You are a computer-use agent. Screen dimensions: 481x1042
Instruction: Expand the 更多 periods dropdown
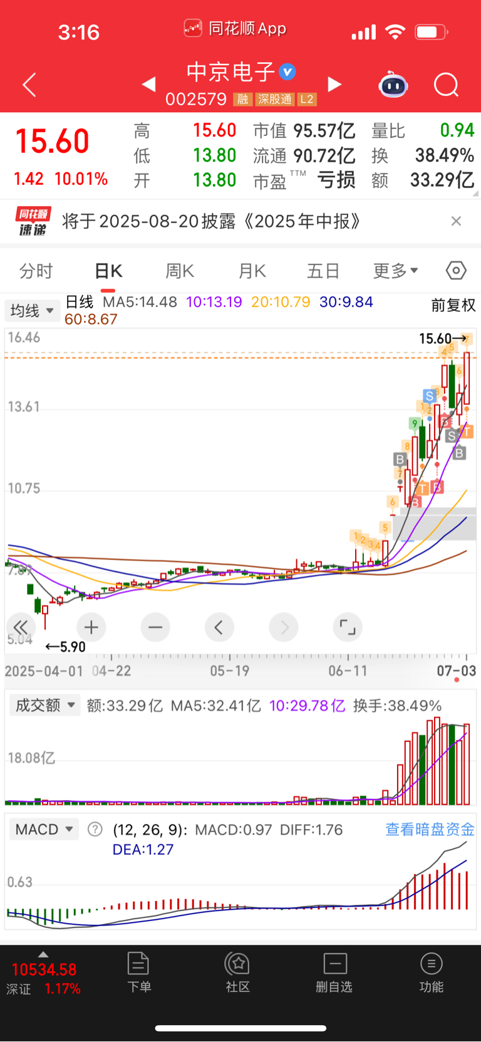click(x=395, y=271)
